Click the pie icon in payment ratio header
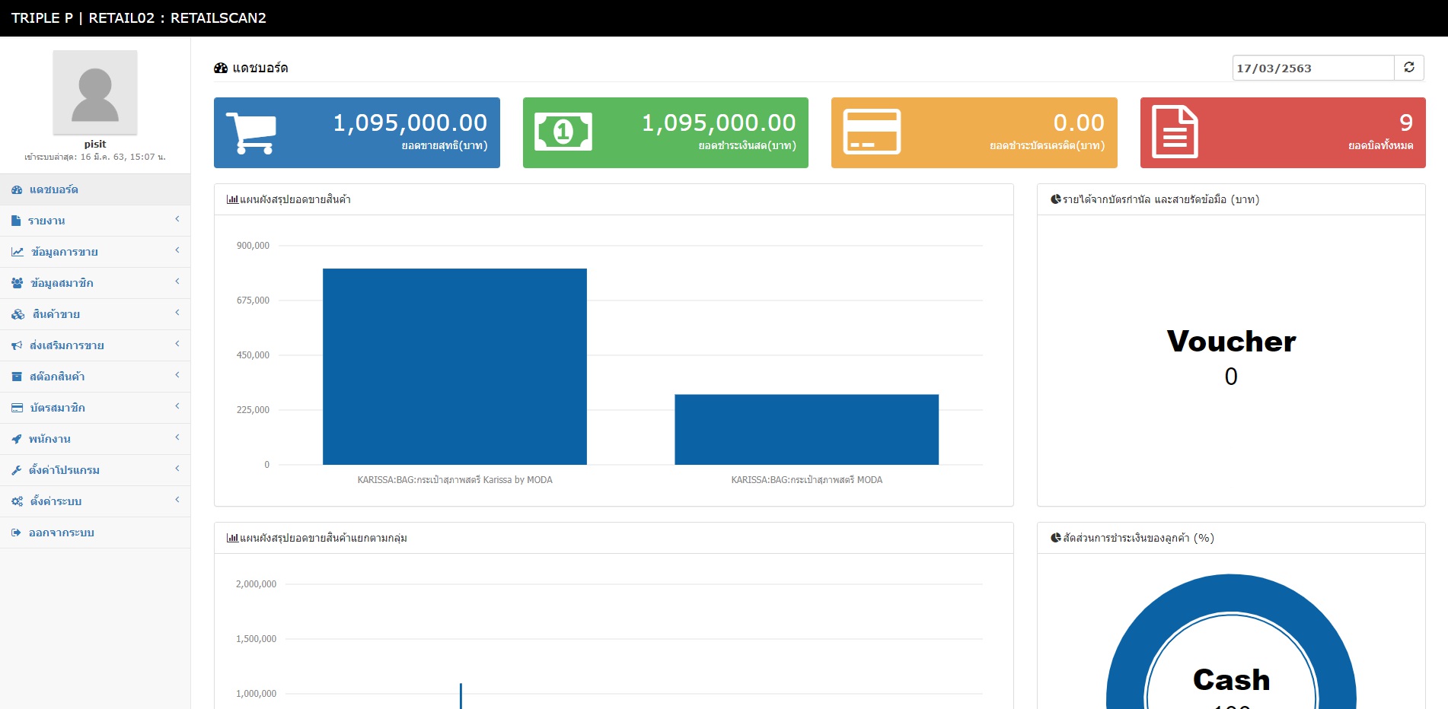 point(1056,538)
